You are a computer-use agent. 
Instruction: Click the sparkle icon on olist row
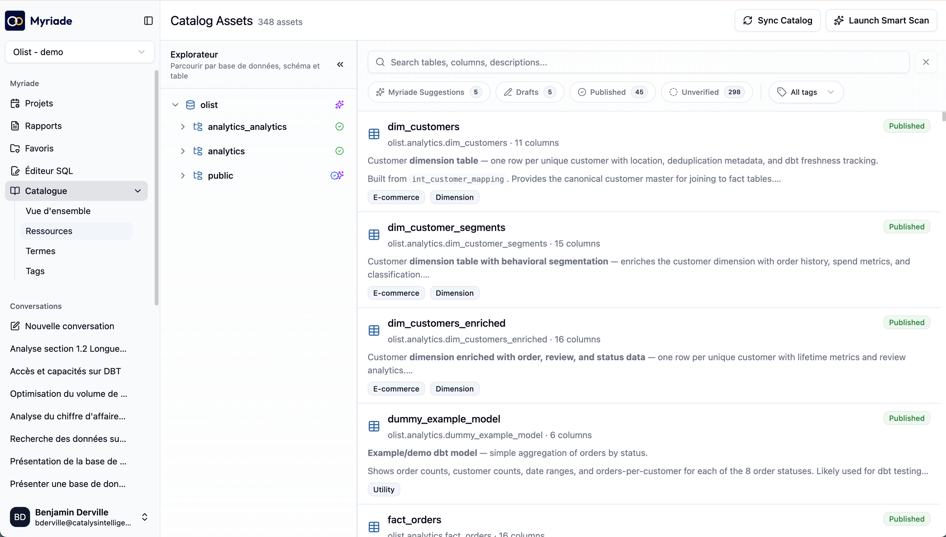(339, 105)
